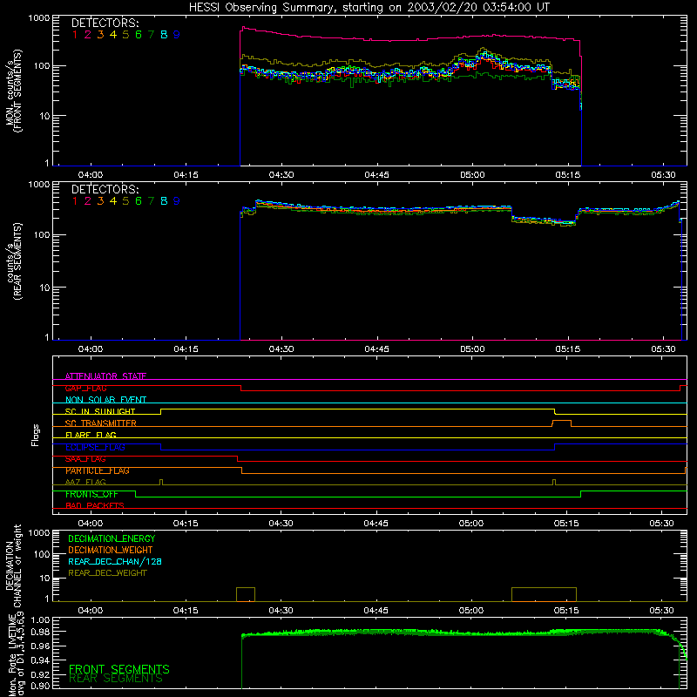Select detector 7 legend number in front segments panel
Screen dimensions: 697x697
(151, 35)
